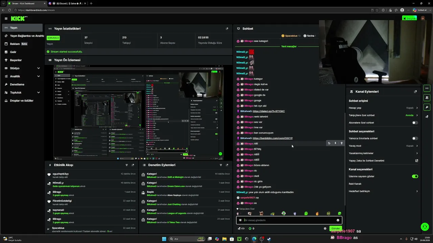Open Yayın Bağlantısı ve Anahtarı sidebar item

click(x=22, y=36)
